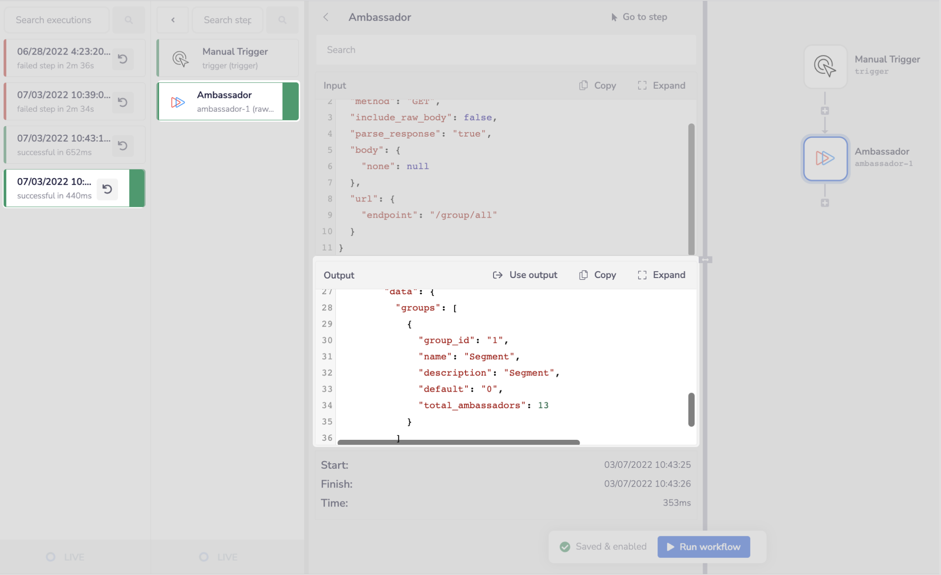This screenshot has width=941, height=575.
Task: Click the search steps magnifier button
Action: click(282, 20)
